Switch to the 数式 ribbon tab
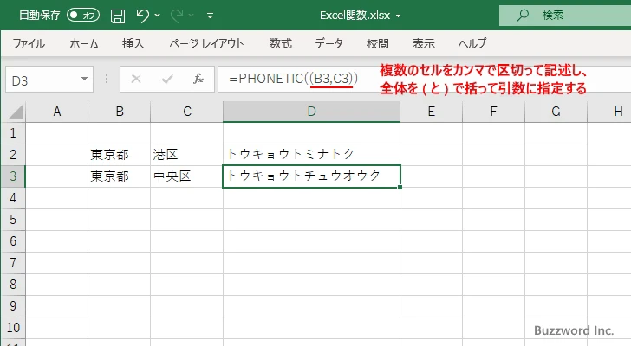The width and height of the screenshot is (631, 346). pos(280,43)
